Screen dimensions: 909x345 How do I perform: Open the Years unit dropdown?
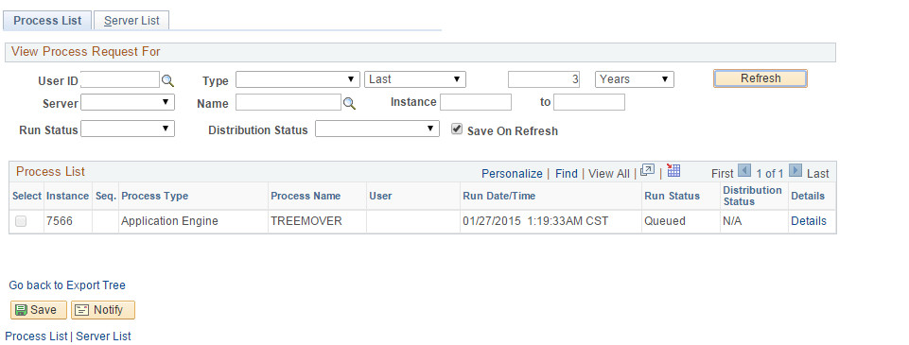(634, 79)
